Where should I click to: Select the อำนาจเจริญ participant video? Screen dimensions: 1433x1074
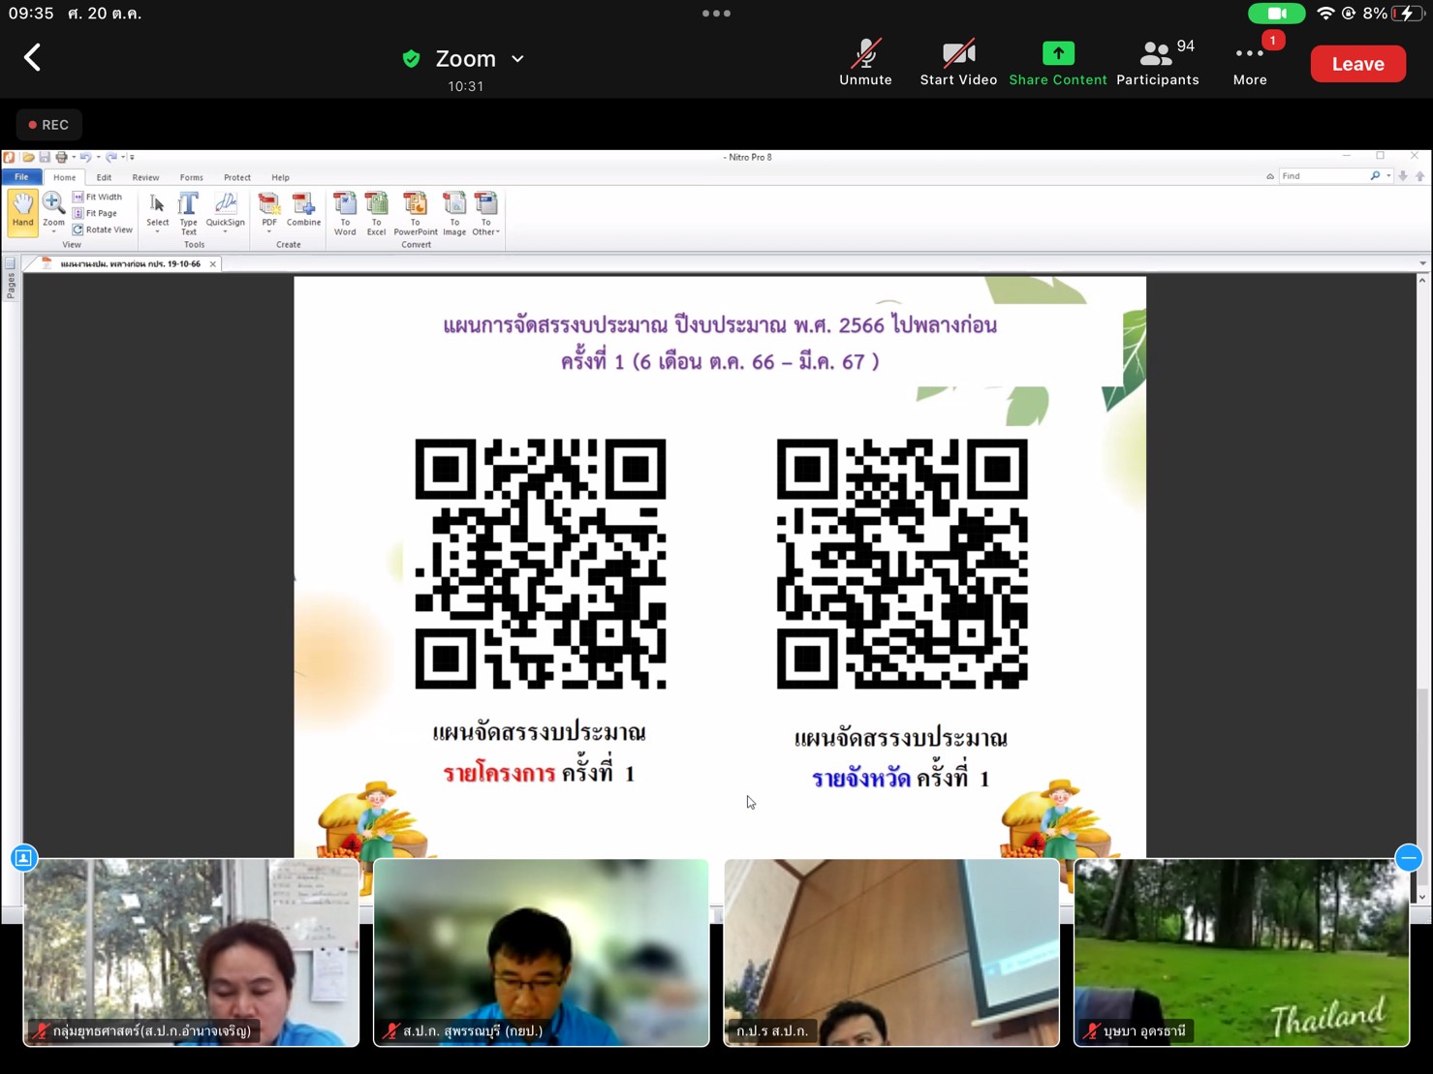point(191,952)
